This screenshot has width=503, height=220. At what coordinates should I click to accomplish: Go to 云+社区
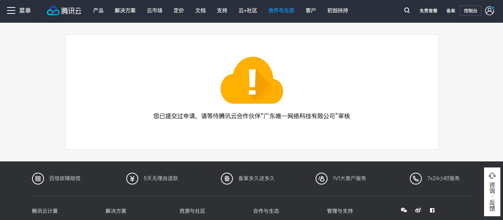tap(248, 10)
